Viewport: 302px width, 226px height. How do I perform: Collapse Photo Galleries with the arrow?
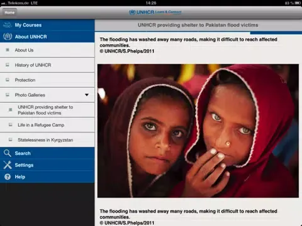(x=87, y=95)
